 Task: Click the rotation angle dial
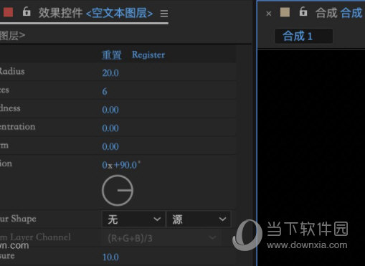(x=118, y=191)
